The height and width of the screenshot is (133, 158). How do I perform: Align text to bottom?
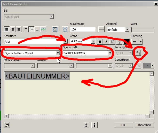(x=37, y=29)
